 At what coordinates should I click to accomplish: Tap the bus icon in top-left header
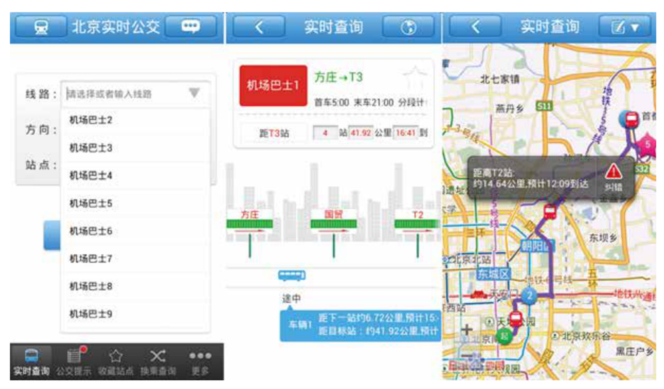(40, 27)
